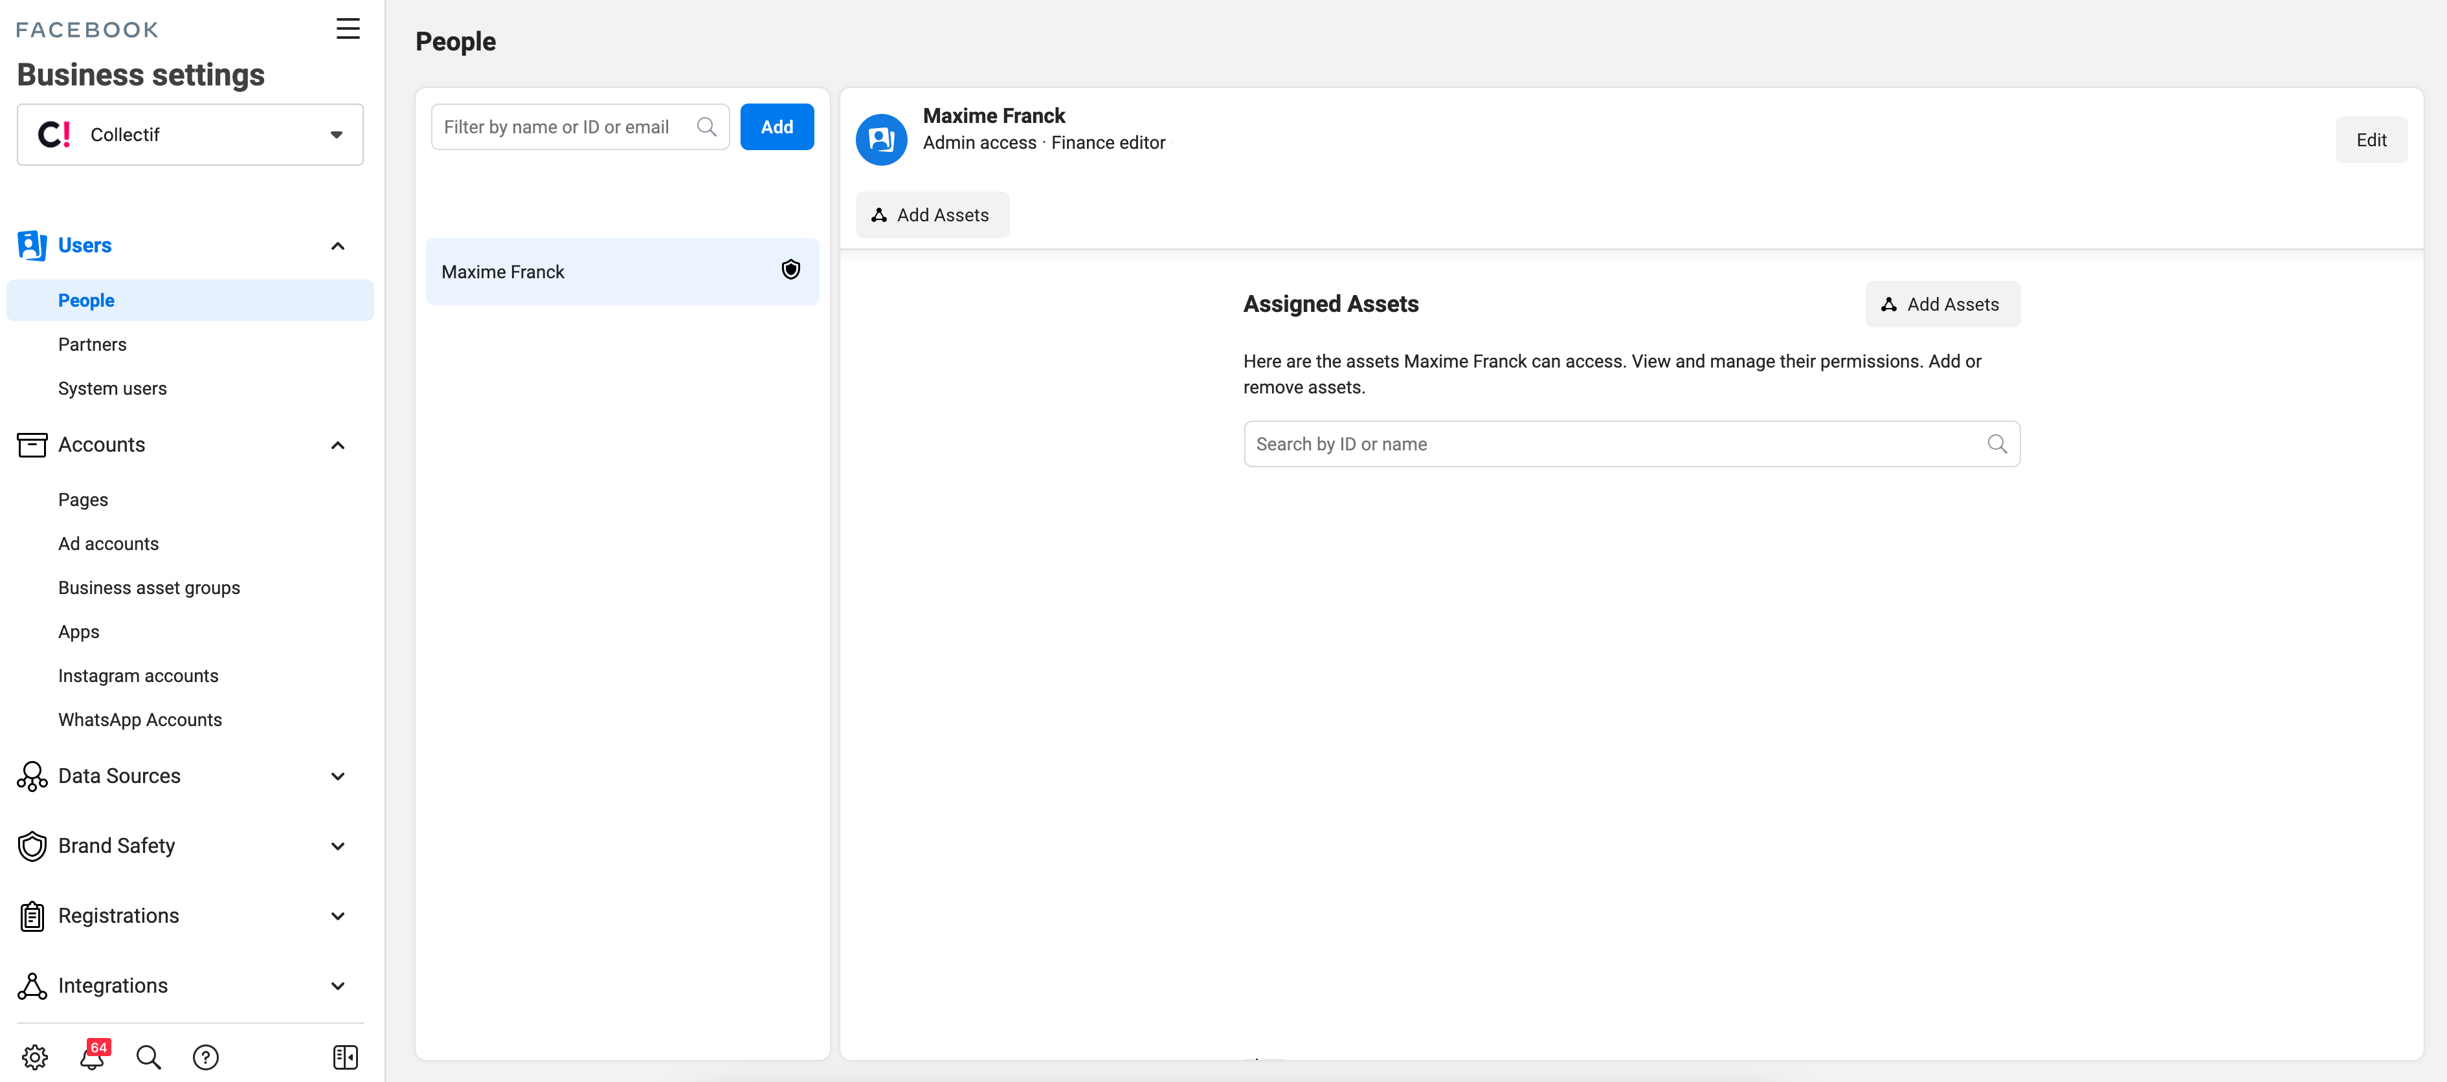Click the Brand Safety shield icon

[32, 845]
